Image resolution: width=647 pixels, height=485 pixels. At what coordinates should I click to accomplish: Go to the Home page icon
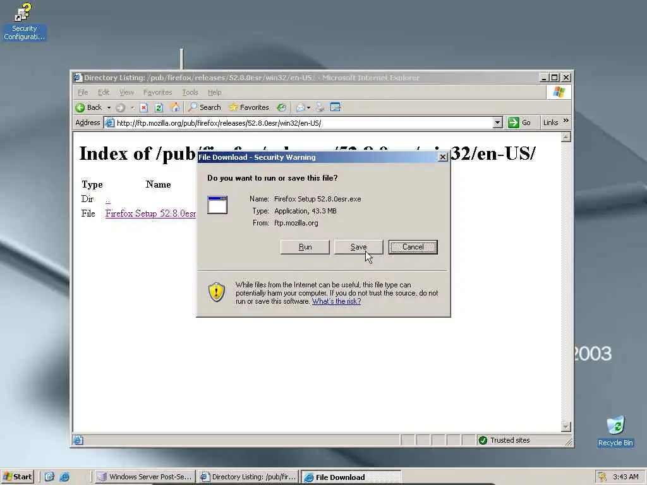tap(175, 107)
